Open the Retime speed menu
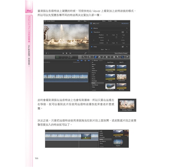 [x=90, y=57]
